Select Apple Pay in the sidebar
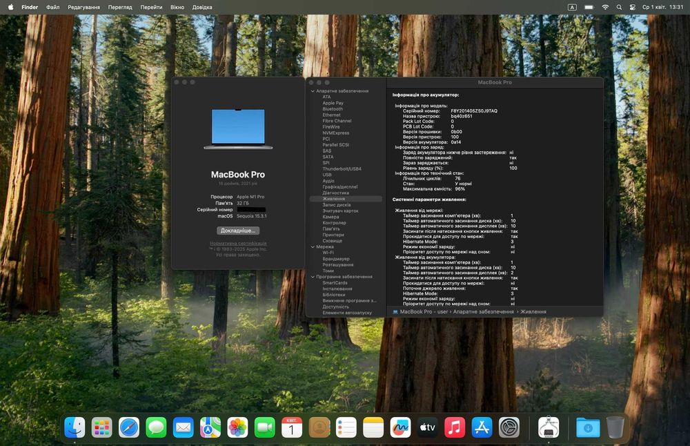 [x=333, y=103]
